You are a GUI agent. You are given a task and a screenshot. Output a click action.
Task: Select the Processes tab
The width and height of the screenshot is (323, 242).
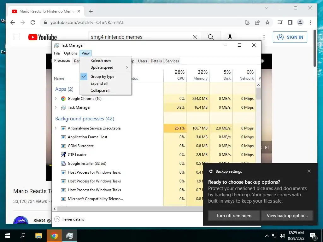(x=62, y=60)
